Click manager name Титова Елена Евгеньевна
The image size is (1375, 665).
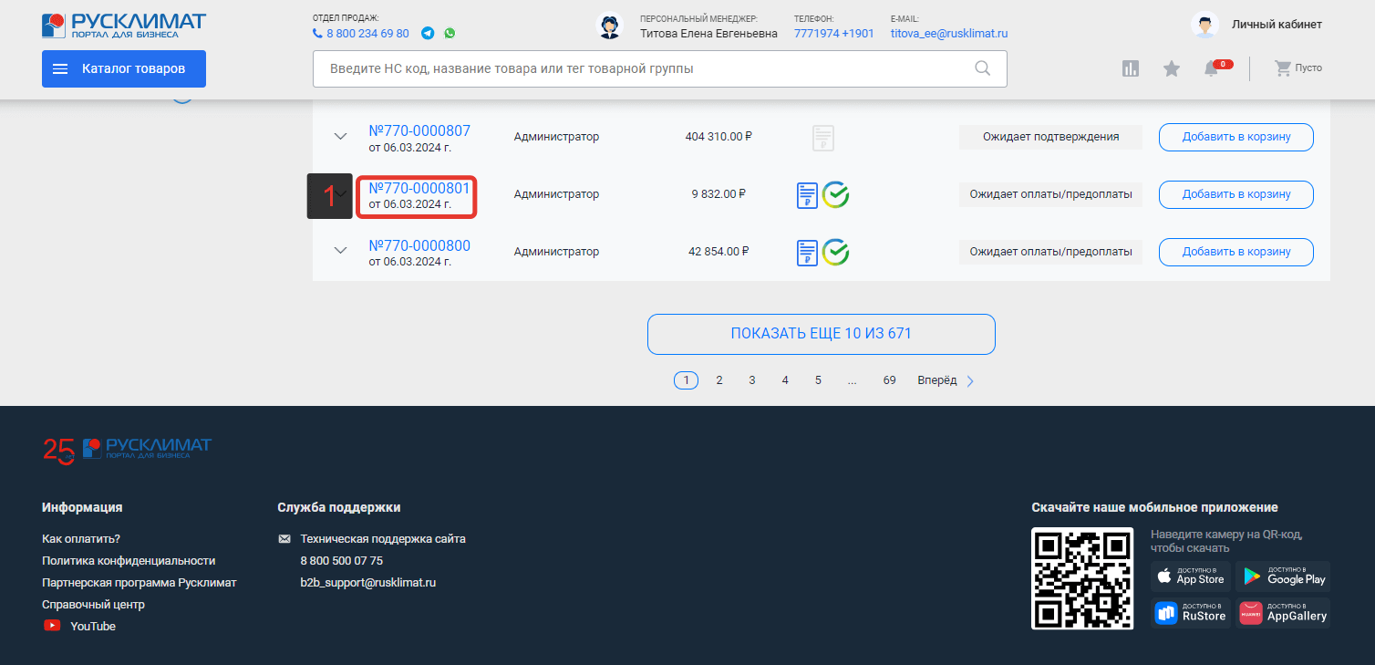(x=708, y=34)
